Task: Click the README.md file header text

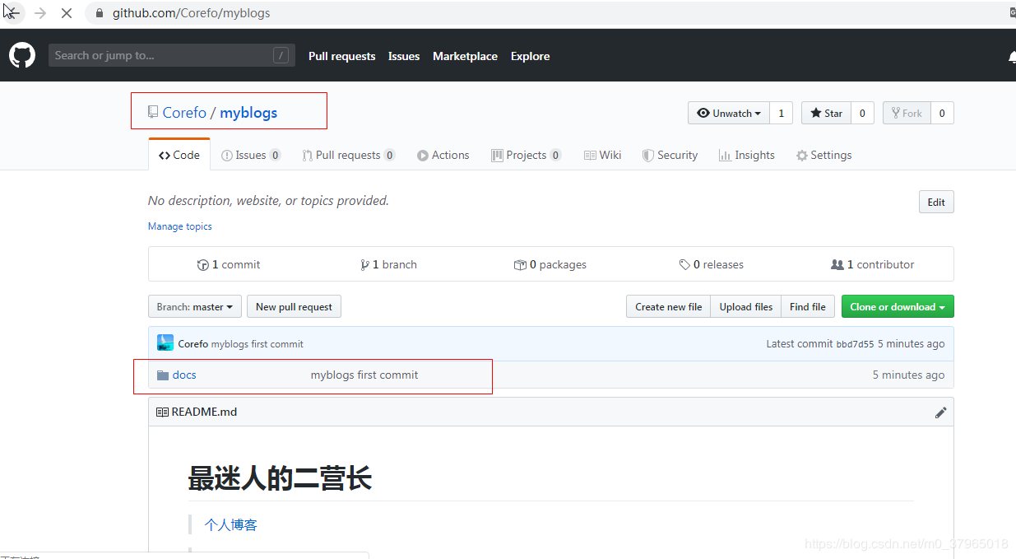Action: 204,412
